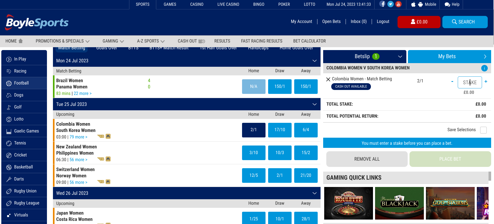The image size is (494, 224).
Task: Select New Zealand Women home 3/10 odds
Action: (x=254, y=153)
